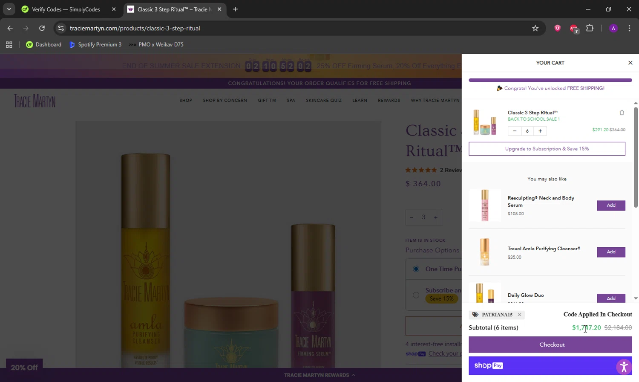Close the Classic 3 Step Ritual tab
639x382 pixels.
219,9
